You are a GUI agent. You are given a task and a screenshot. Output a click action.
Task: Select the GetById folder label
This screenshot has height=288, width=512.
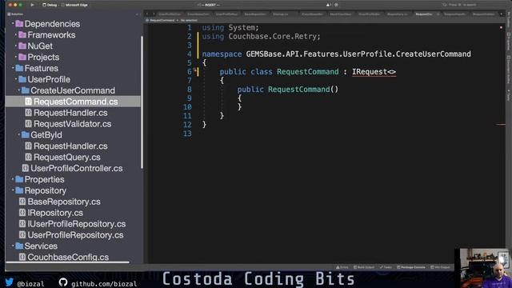(46, 135)
